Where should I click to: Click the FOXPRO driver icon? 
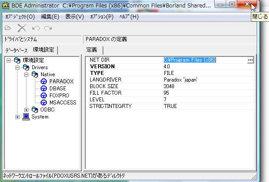pos(44,96)
